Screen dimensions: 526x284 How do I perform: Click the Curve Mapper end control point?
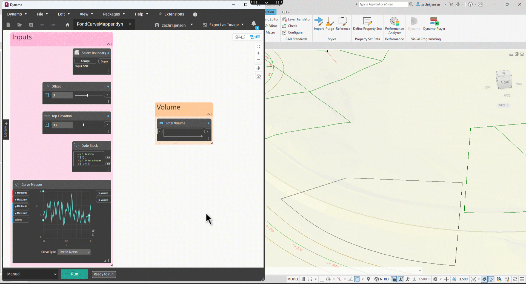coord(89,216)
